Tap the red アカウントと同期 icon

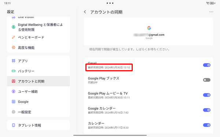pyautogui.click(x=14, y=81)
